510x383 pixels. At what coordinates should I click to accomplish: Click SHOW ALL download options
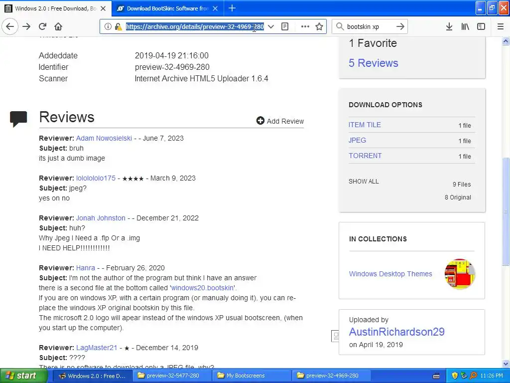pos(364,182)
